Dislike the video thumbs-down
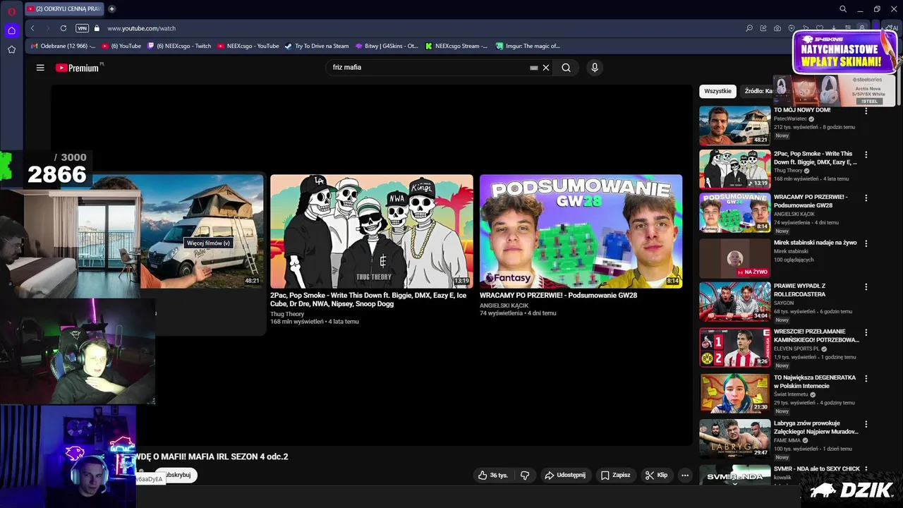 [525, 475]
